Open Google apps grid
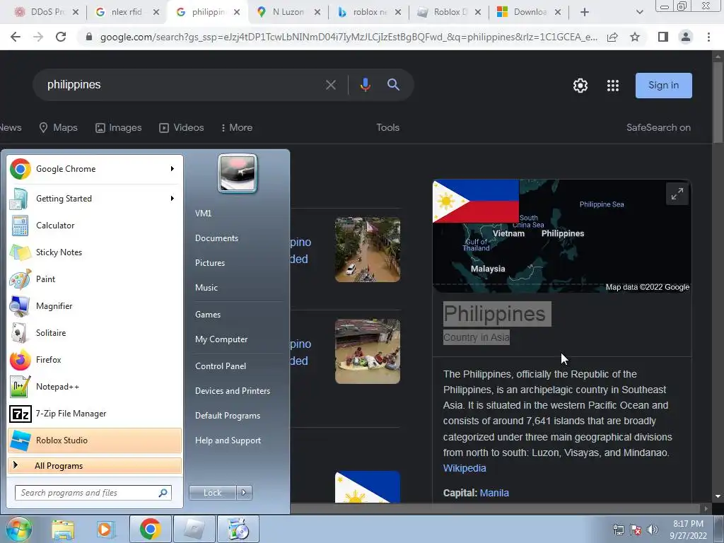 [613, 86]
